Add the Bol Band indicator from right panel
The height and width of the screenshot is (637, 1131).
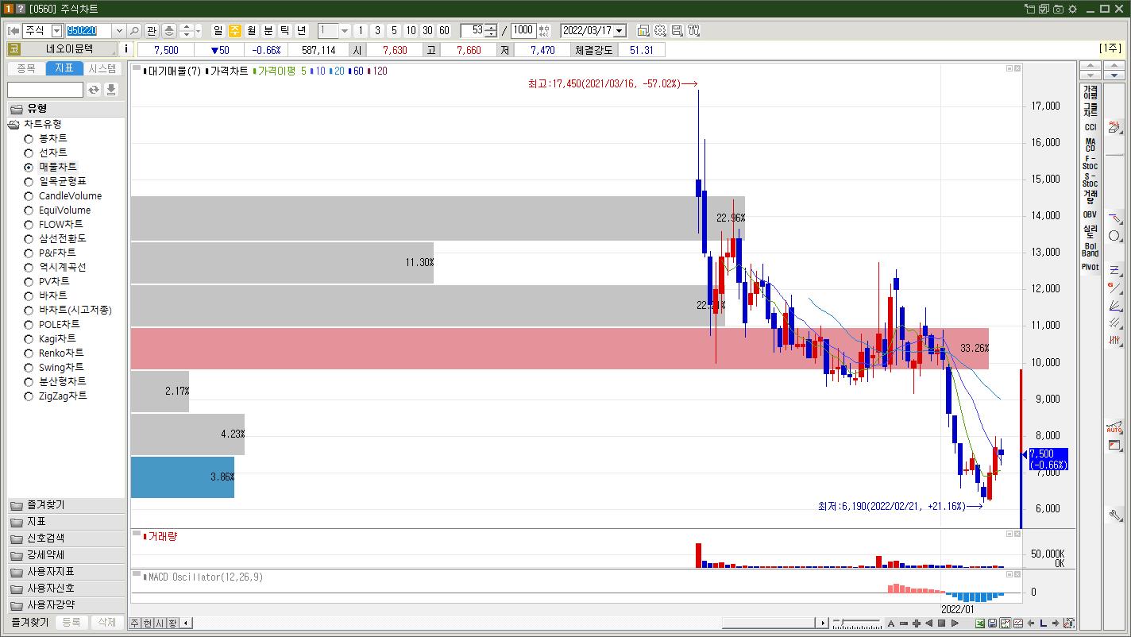[1090, 249]
